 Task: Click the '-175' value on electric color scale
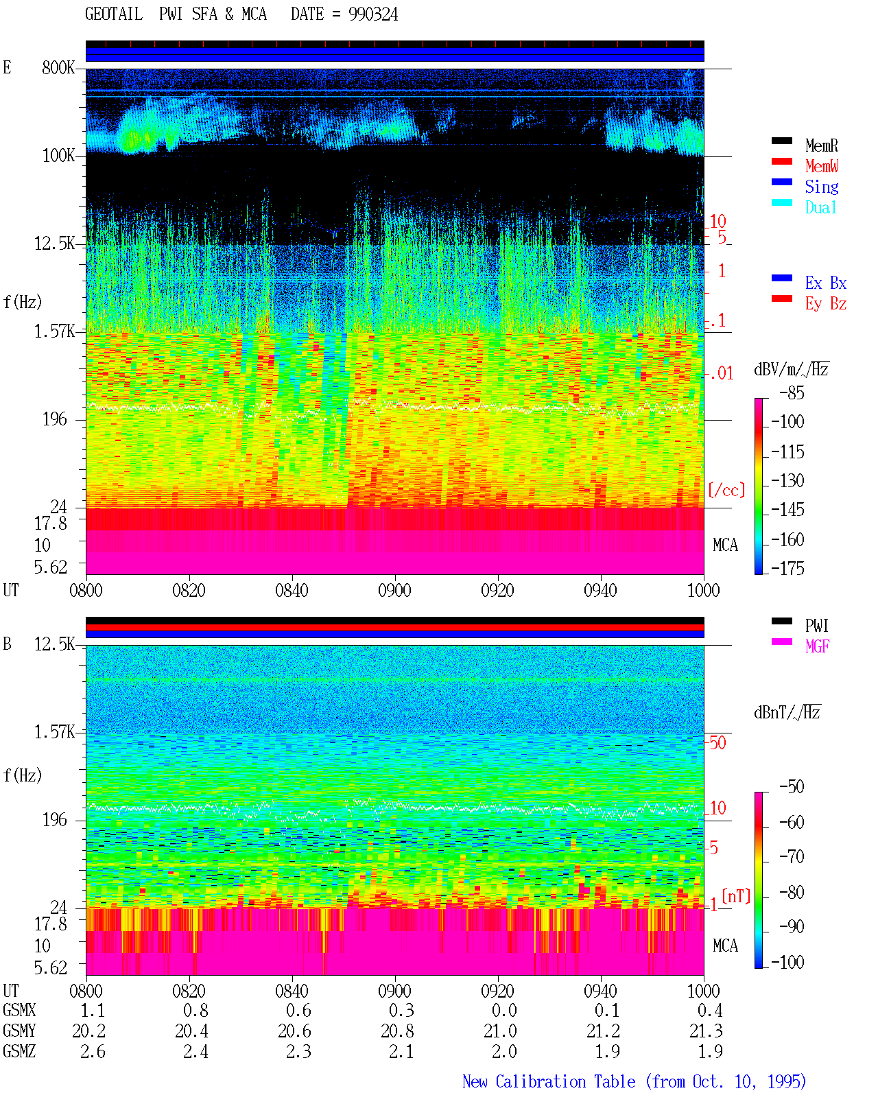(x=787, y=568)
